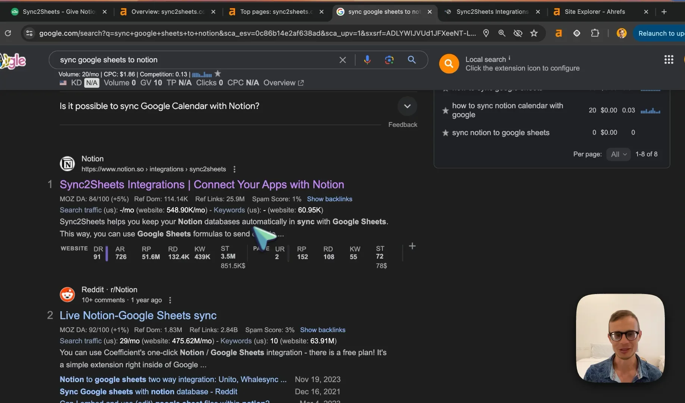Image resolution: width=685 pixels, height=403 pixels.
Task: Open 'Live Notion-Google Sheets sync' Reddit result
Action: [138, 316]
